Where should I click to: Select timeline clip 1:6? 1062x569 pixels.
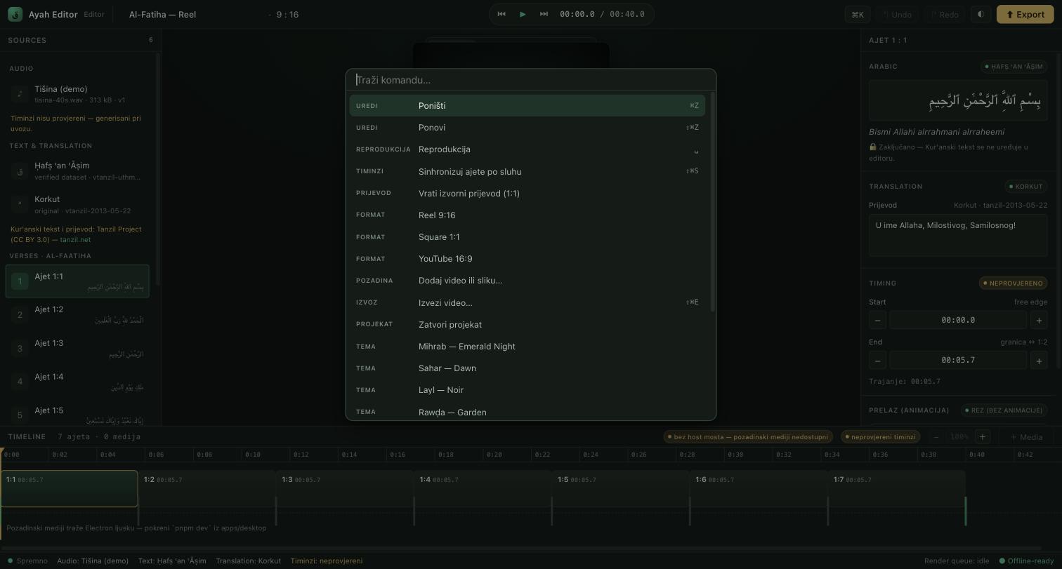click(759, 488)
